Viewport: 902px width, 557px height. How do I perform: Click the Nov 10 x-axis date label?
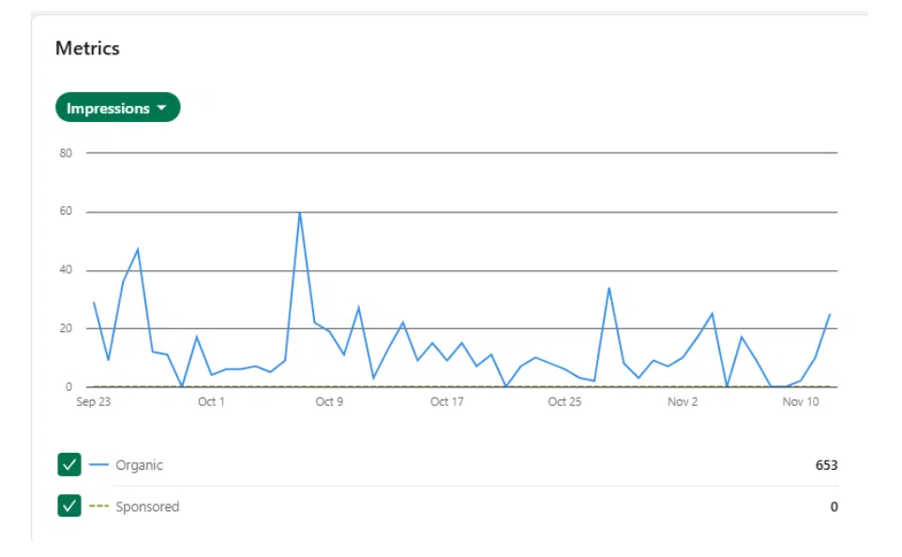800,402
